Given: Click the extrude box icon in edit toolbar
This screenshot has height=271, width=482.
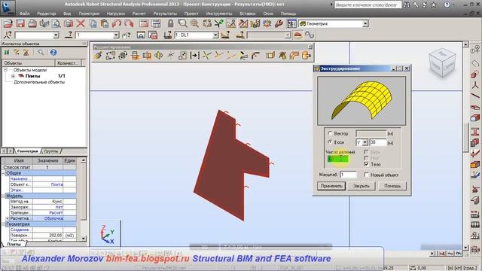Looking at the screenshot, I should (x=270, y=56).
